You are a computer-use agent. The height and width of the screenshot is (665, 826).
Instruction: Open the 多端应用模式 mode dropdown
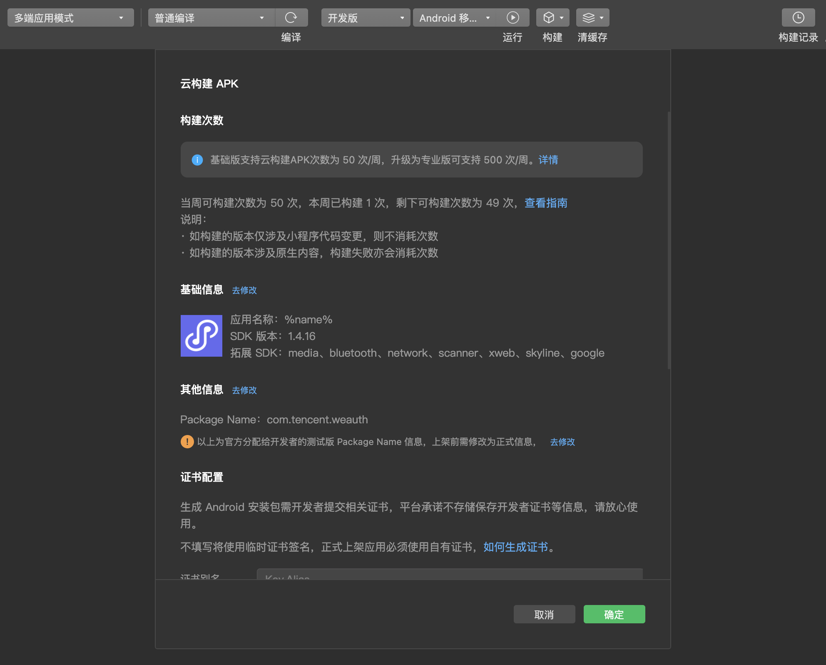[x=70, y=18]
